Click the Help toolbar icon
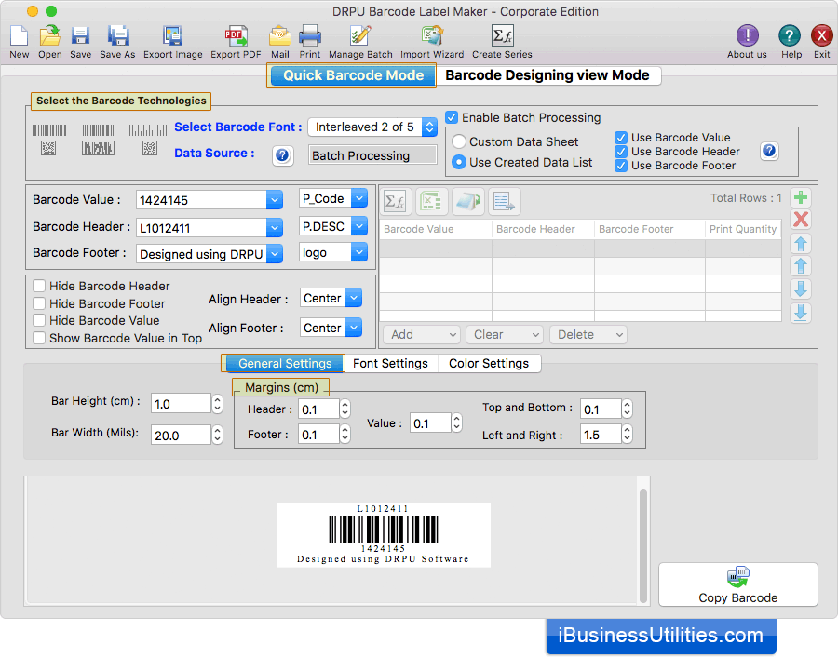The height and width of the screenshot is (657, 838). (790, 35)
